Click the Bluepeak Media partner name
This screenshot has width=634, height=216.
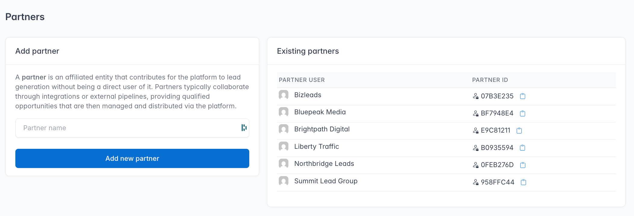coord(320,112)
